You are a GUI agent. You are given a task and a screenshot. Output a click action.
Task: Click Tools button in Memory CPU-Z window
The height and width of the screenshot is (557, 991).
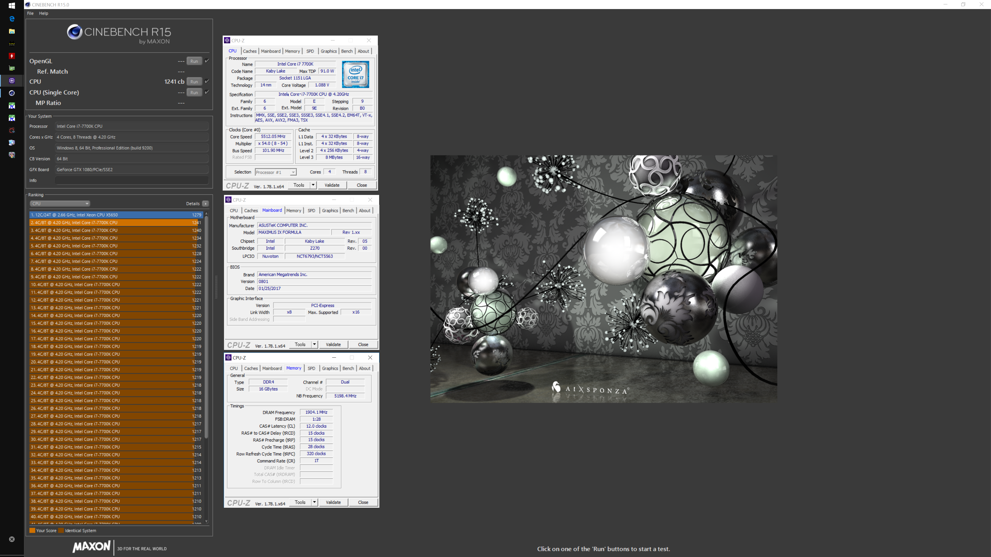tap(300, 502)
